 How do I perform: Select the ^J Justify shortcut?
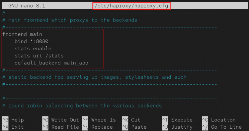click(x=177, y=127)
